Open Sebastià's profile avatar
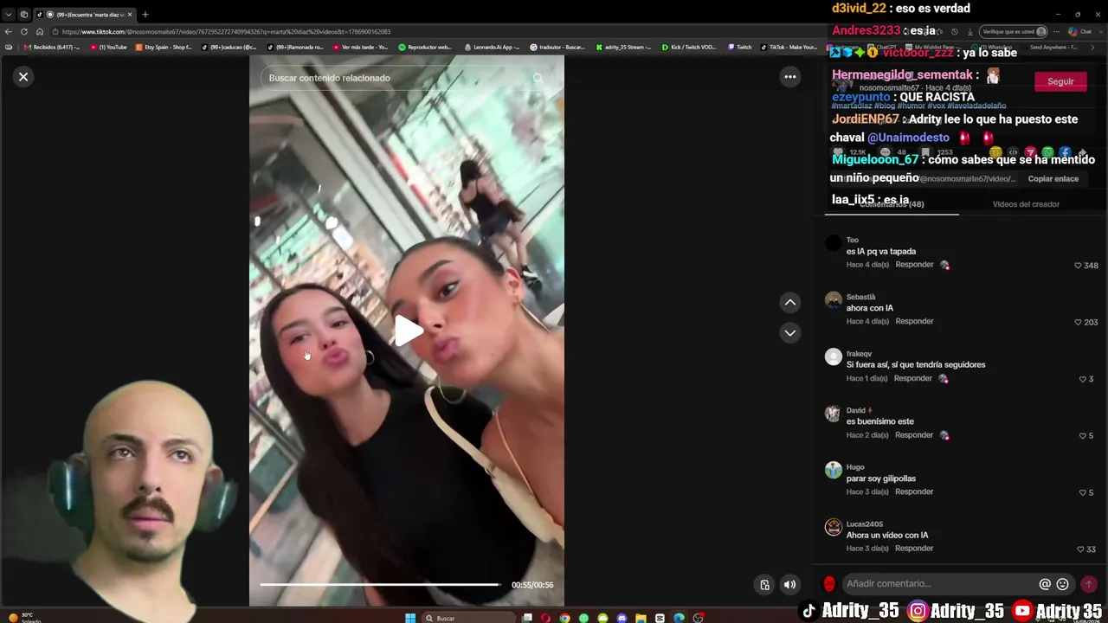The image size is (1108, 623). click(x=834, y=300)
